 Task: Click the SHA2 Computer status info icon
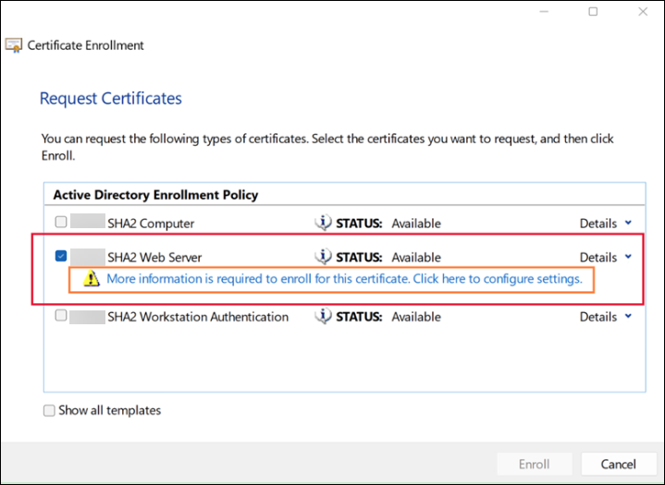coord(323,223)
